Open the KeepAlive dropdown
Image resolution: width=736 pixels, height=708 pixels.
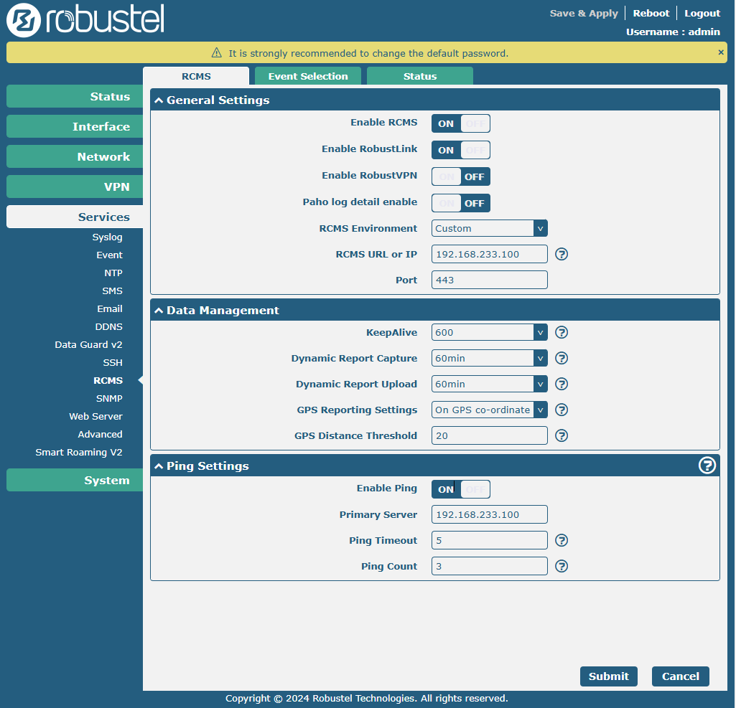[489, 332]
